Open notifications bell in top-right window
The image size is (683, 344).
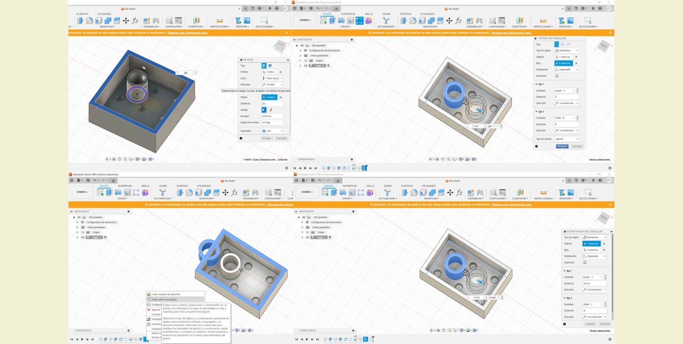[593, 8]
